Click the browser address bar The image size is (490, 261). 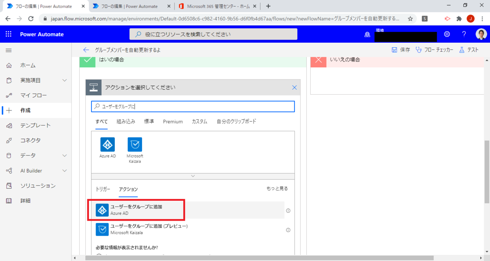click(223, 19)
